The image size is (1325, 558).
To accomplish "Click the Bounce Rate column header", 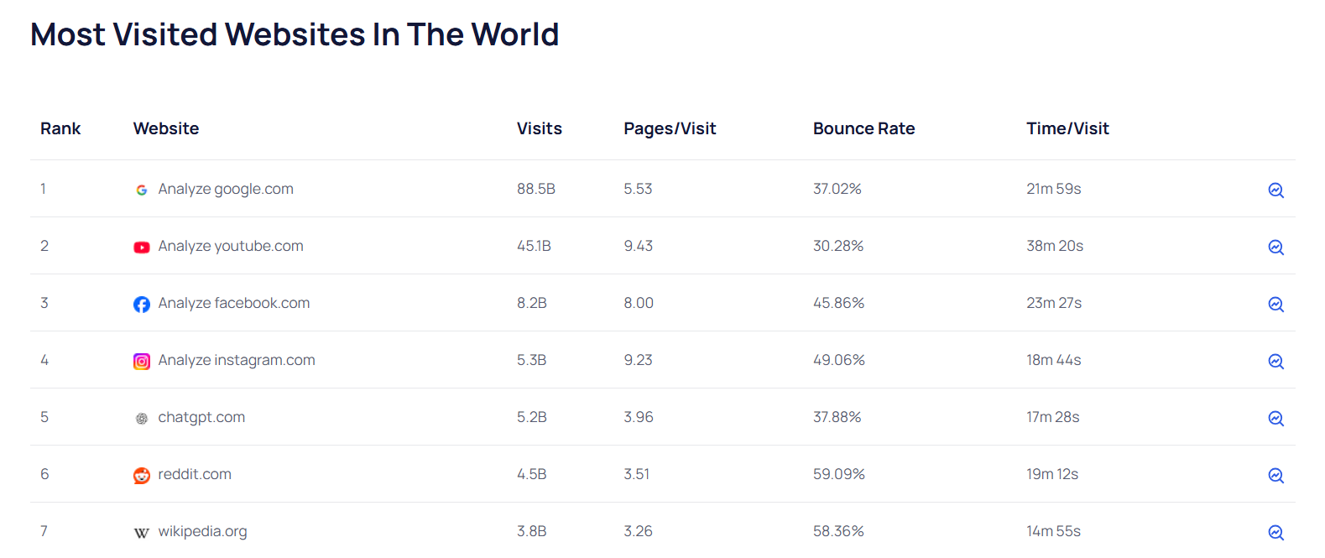I will pyautogui.click(x=863, y=128).
